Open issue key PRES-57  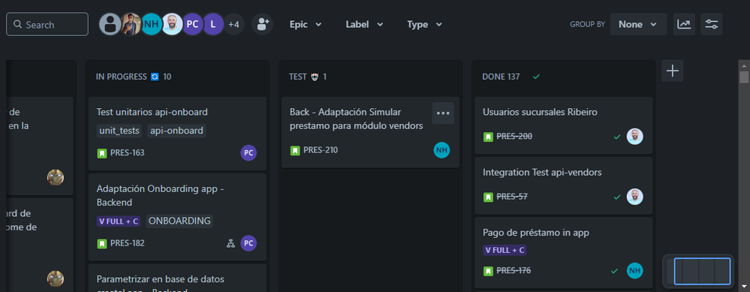click(512, 197)
